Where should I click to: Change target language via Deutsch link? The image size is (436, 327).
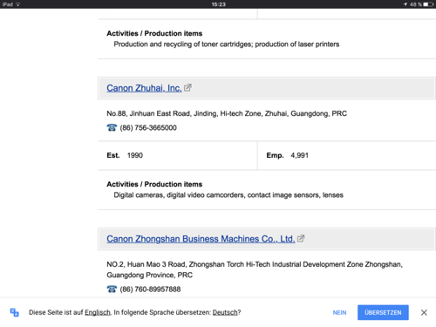coord(225,312)
